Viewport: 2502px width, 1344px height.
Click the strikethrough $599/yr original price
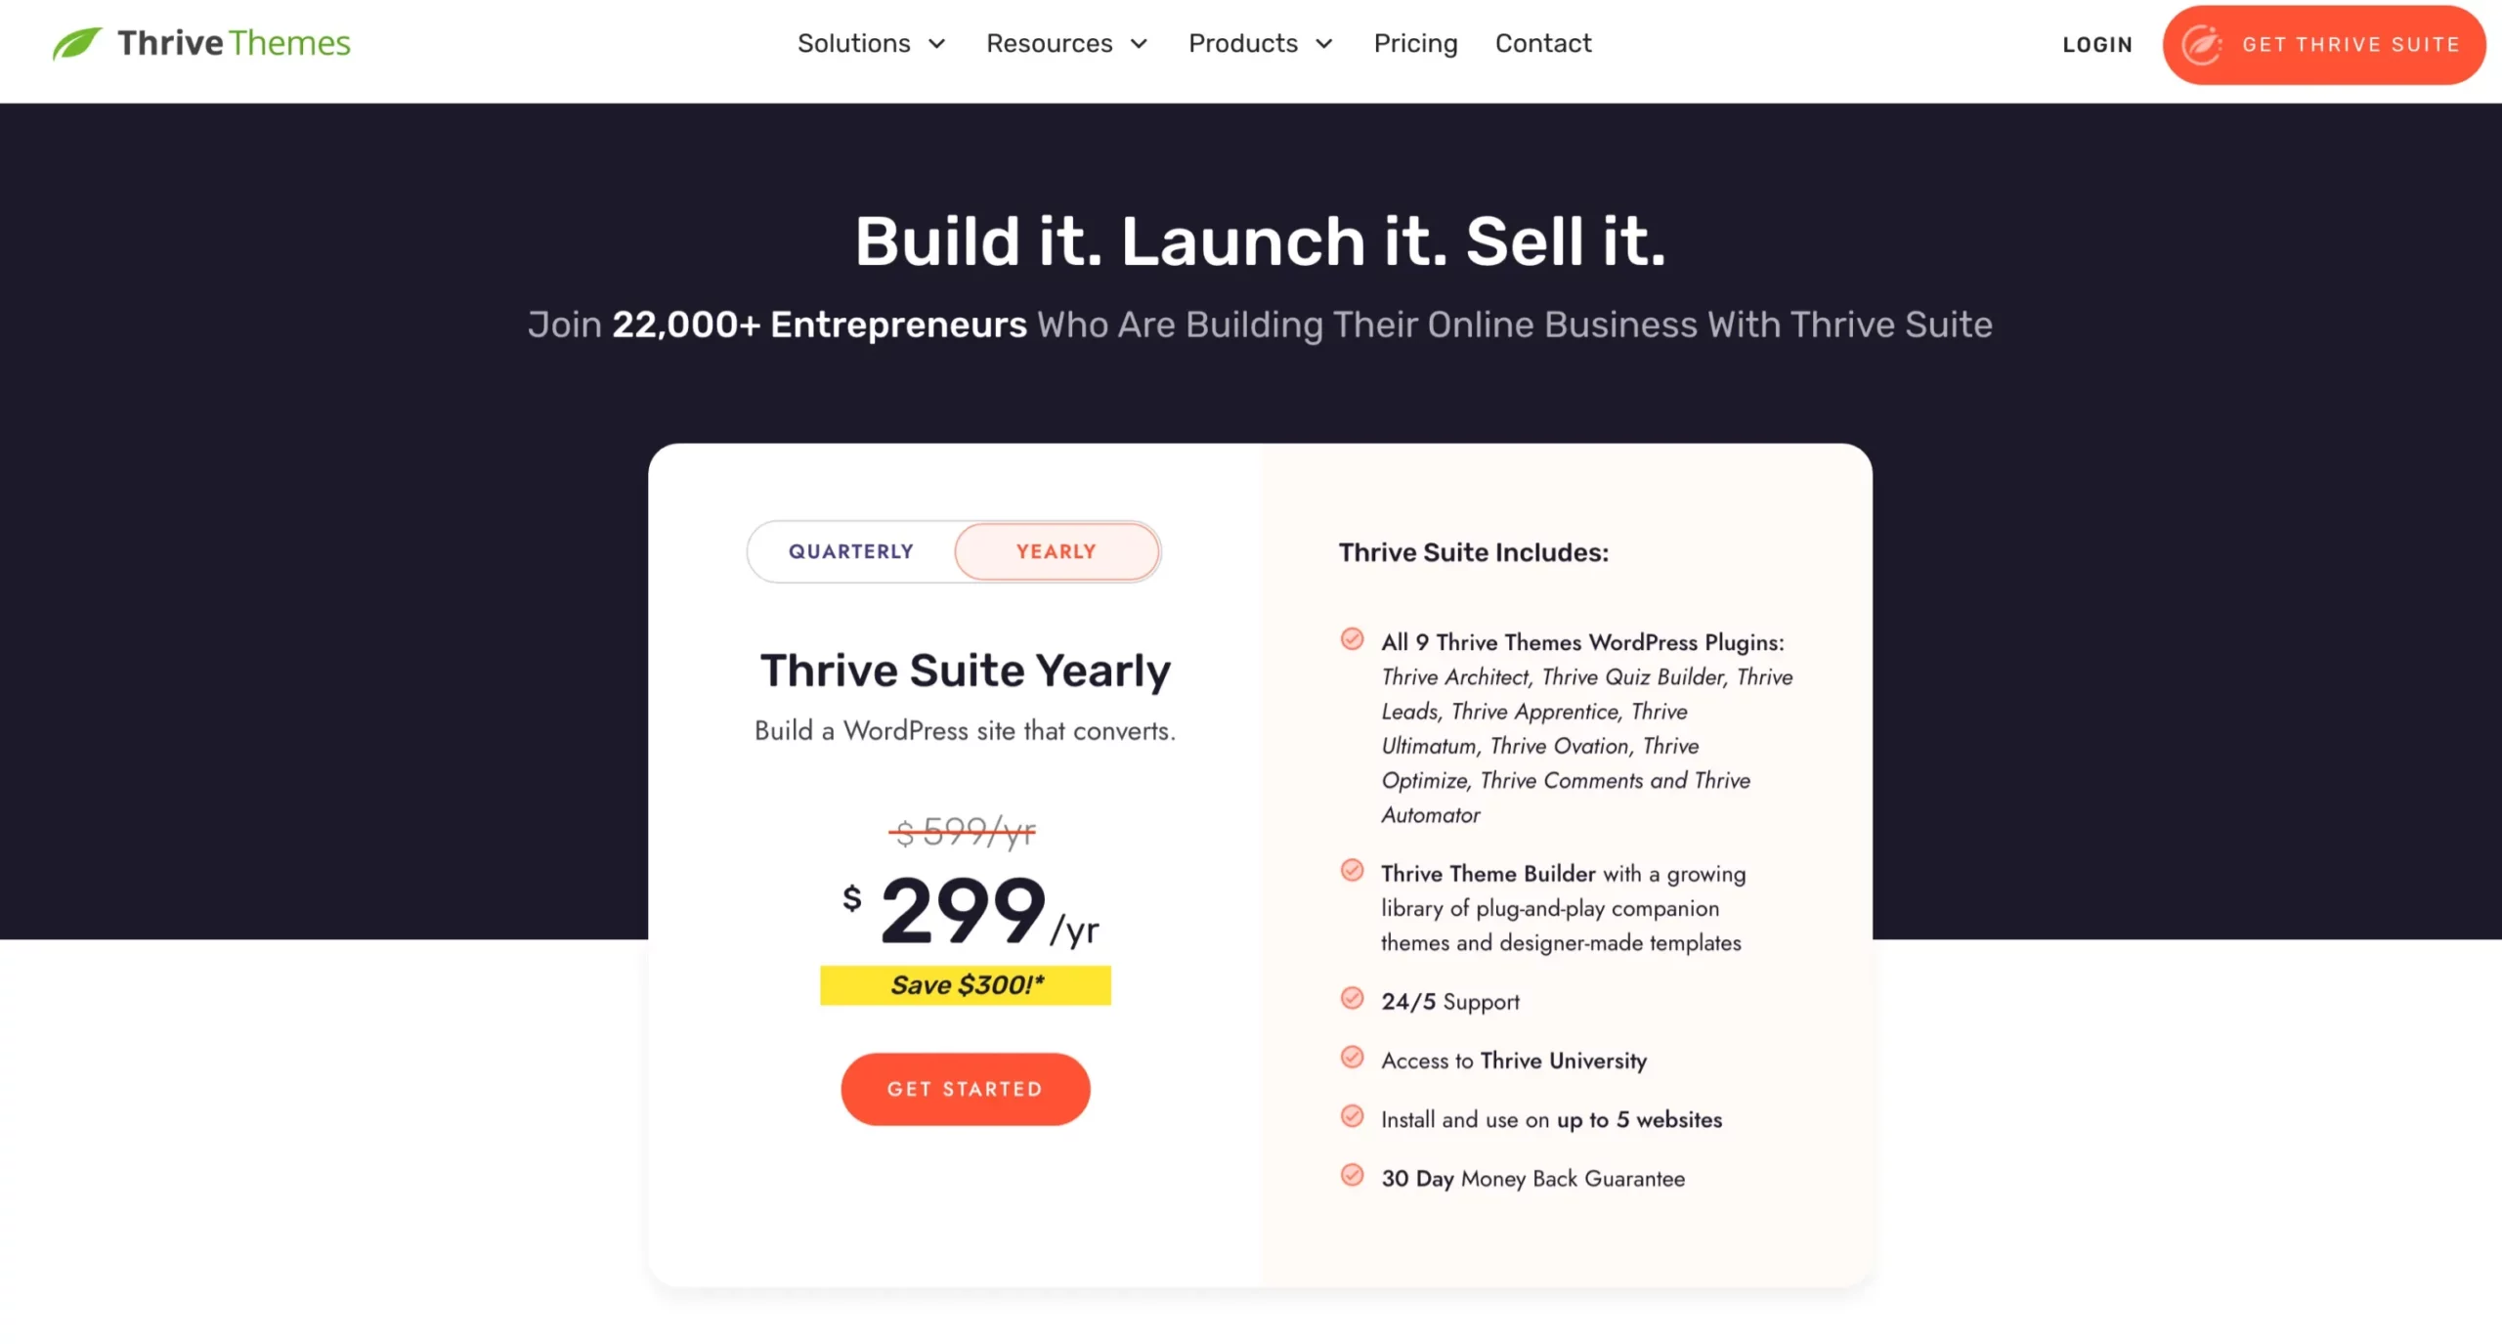(x=967, y=831)
